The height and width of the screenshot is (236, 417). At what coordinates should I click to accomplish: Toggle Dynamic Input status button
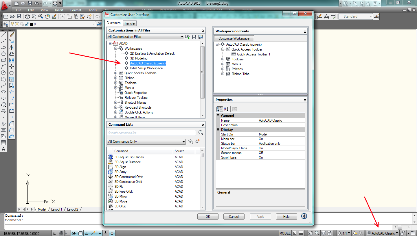99,233
